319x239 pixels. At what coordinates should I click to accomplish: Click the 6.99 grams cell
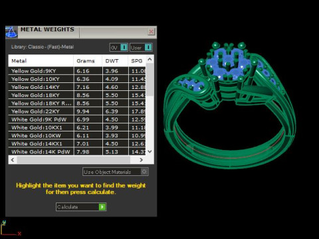coord(88,119)
